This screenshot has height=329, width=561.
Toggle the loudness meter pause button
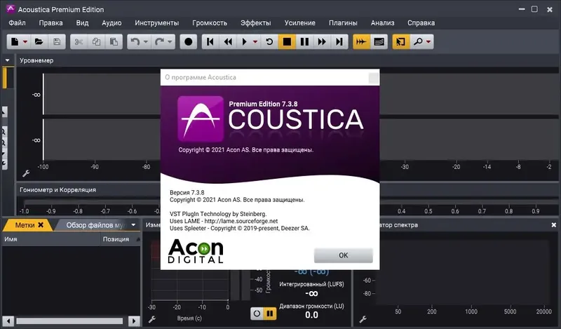(x=270, y=314)
